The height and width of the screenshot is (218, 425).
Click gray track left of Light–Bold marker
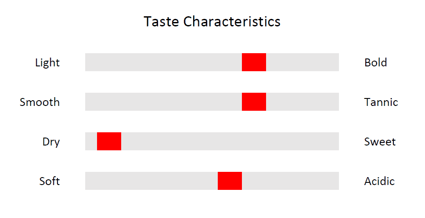pos(163,62)
